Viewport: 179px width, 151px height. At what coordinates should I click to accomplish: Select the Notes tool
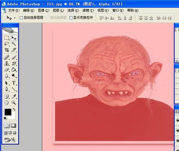point(7,96)
